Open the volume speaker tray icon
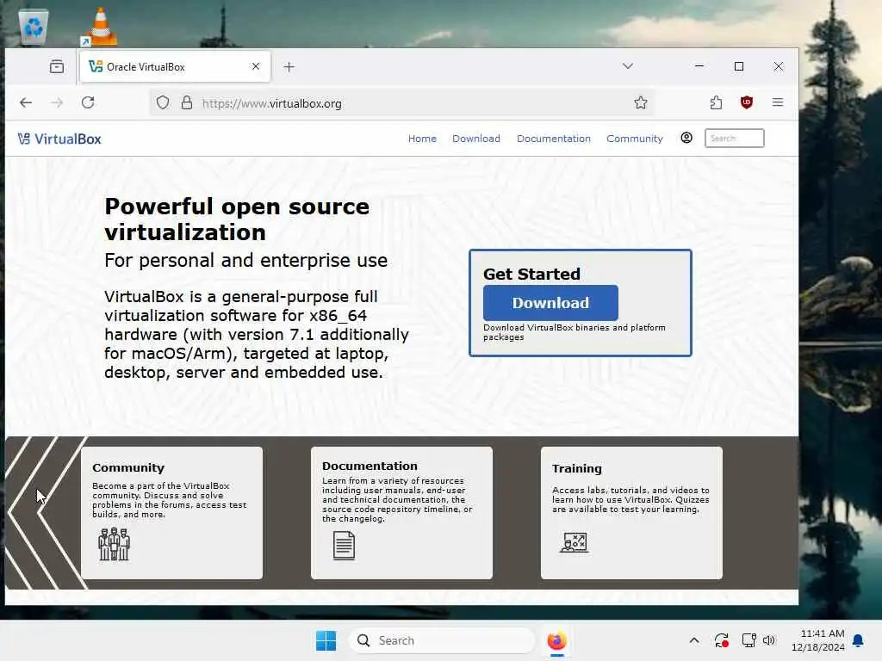882x661 pixels. point(769,640)
